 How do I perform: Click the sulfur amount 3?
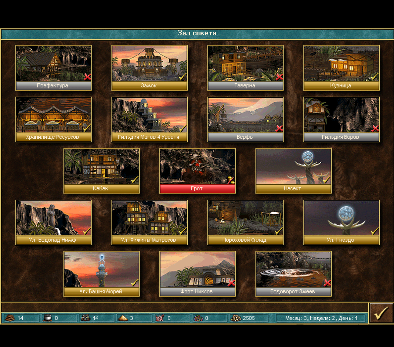pos(131,318)
